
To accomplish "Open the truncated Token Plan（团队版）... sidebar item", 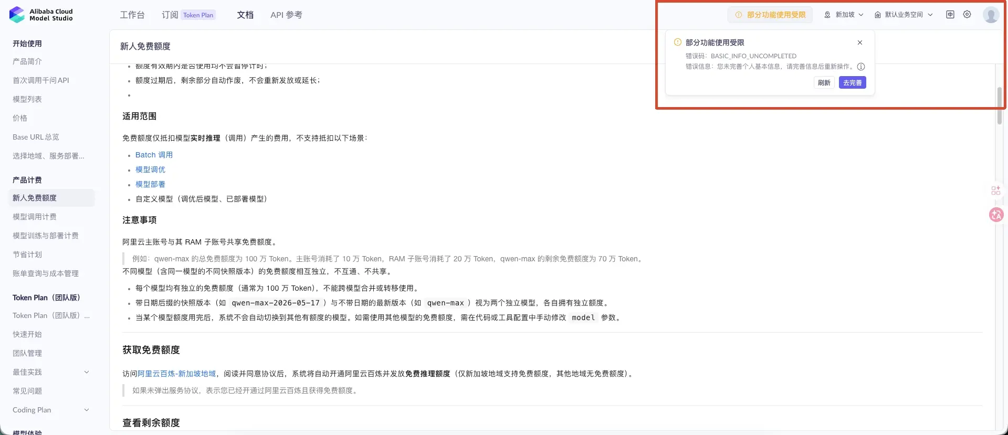I will pyautogui.click(x=51, y=315).
